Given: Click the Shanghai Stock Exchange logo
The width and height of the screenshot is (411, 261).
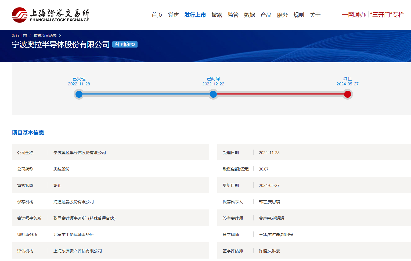Looking at the screenshot, I should tap(51, 15).
